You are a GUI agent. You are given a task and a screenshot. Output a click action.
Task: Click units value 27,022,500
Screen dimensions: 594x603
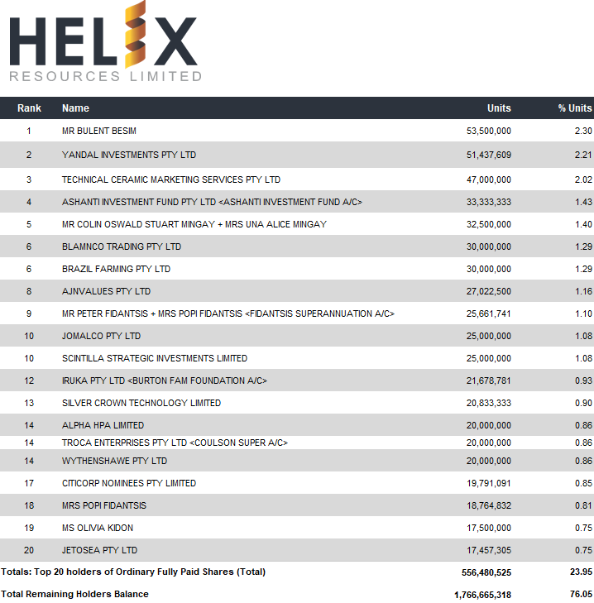489,291
